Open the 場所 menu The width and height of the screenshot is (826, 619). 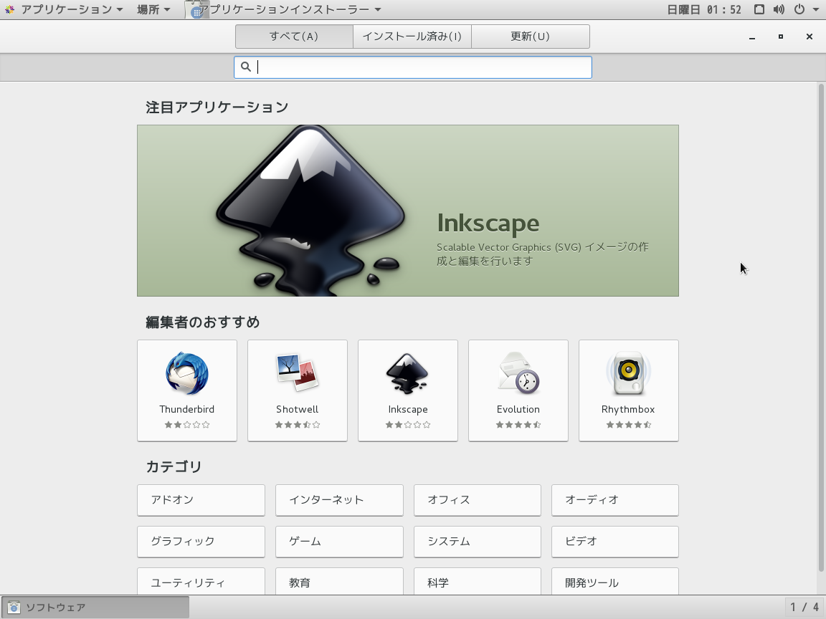pos(153,9)
